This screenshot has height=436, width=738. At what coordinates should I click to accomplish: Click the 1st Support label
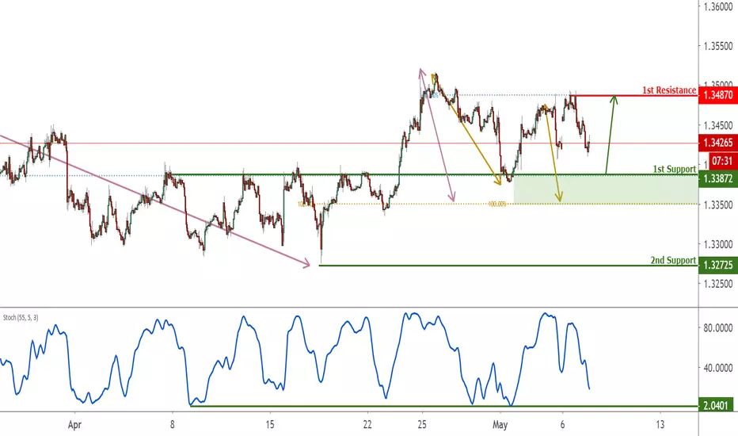[674, 169]
